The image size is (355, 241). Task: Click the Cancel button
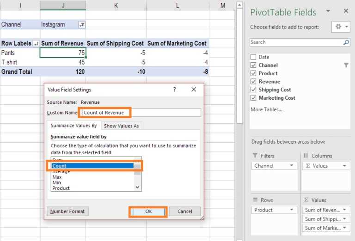[x=185, y=211]
